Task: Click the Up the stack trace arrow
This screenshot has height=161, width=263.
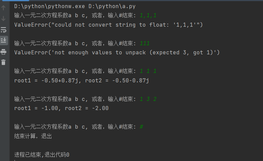Action: pos(4,8)
